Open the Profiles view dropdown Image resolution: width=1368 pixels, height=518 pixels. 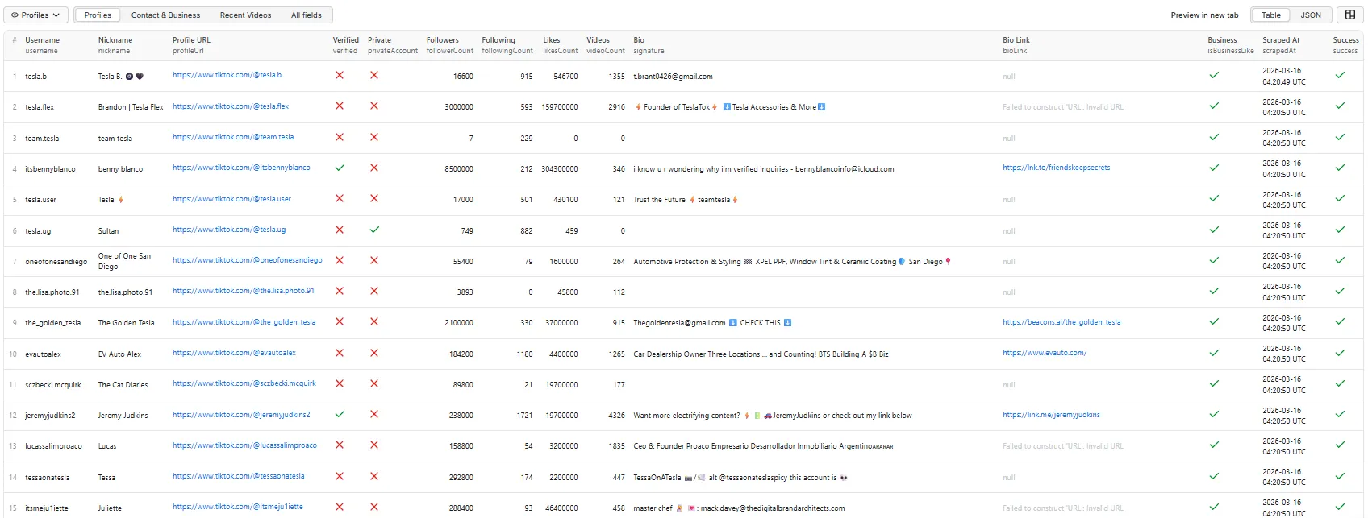35,15
